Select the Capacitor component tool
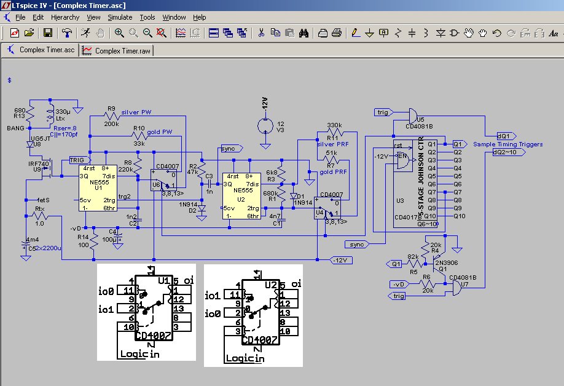Viewport: 564px width, 386px height. click(412, 33)
